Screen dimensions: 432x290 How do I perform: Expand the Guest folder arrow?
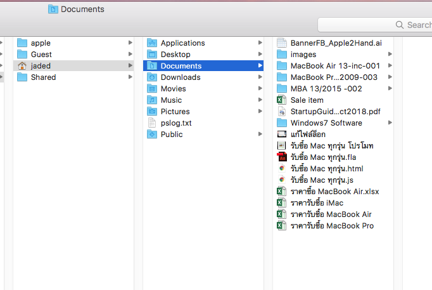click(130, 54)
